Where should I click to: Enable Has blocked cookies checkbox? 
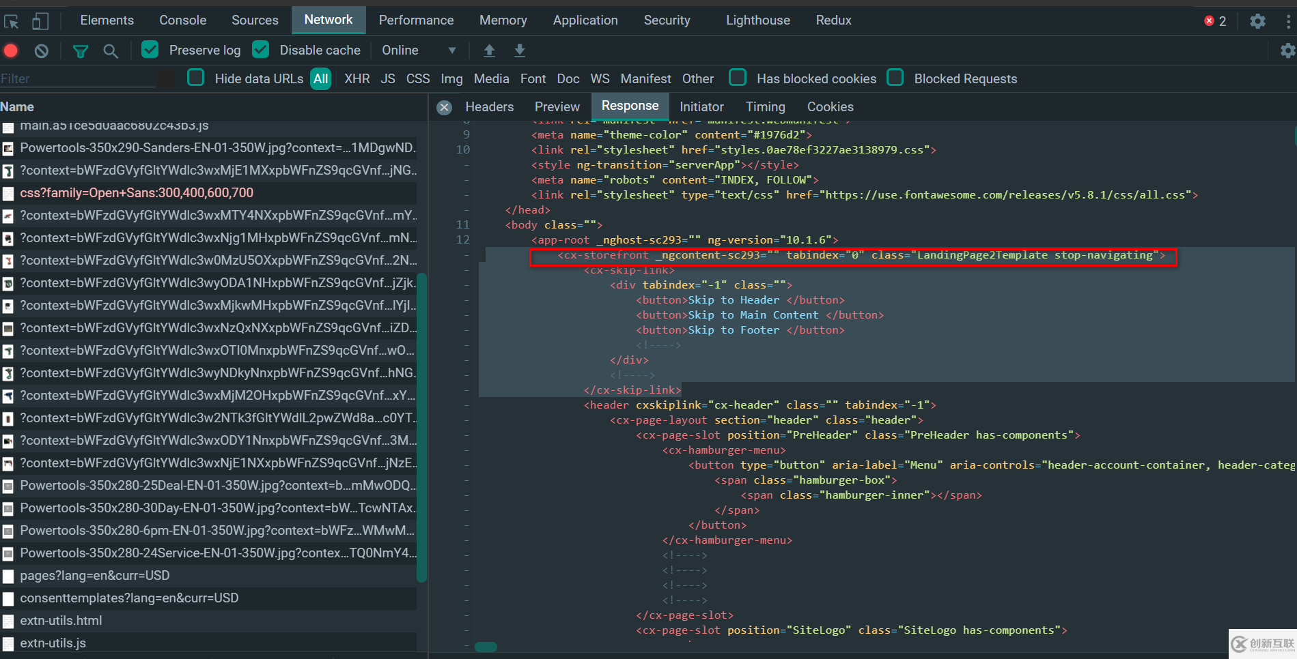click(738, 77)
